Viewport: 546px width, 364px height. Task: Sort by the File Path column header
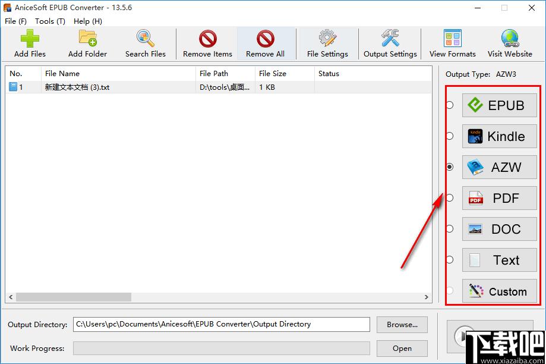(x=225, y=74)
